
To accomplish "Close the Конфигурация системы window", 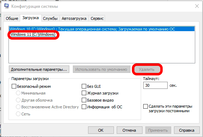I will [197, 6].
